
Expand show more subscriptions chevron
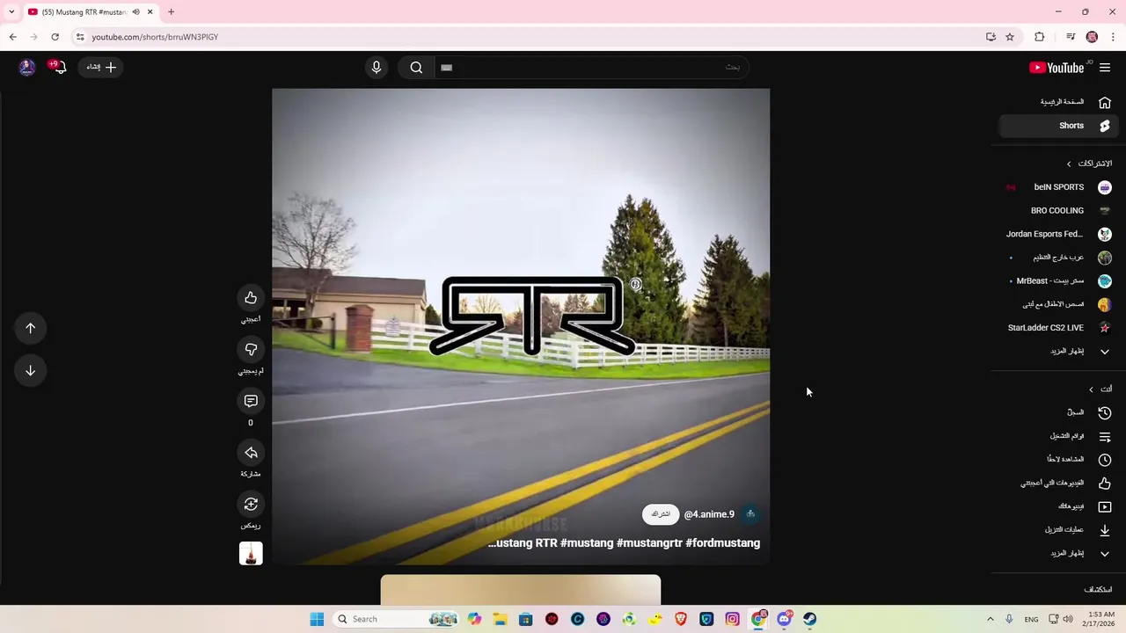[x=1104, y=352]
